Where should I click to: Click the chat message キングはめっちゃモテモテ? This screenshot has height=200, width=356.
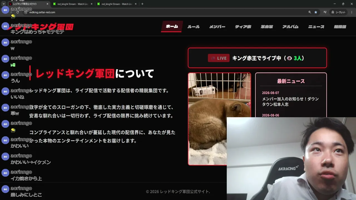tap(37, 32)
